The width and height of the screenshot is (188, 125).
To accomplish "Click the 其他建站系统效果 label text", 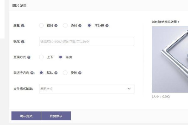I will click(x=165, y=22).
